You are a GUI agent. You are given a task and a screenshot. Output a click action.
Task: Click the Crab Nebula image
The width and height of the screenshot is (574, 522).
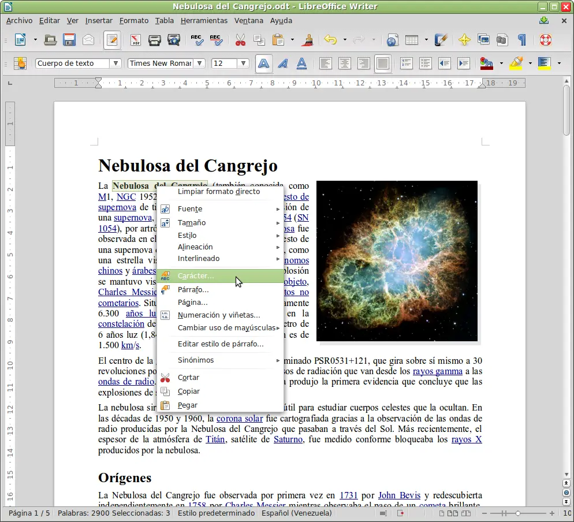pyautogui.click(x=397, y=260)
